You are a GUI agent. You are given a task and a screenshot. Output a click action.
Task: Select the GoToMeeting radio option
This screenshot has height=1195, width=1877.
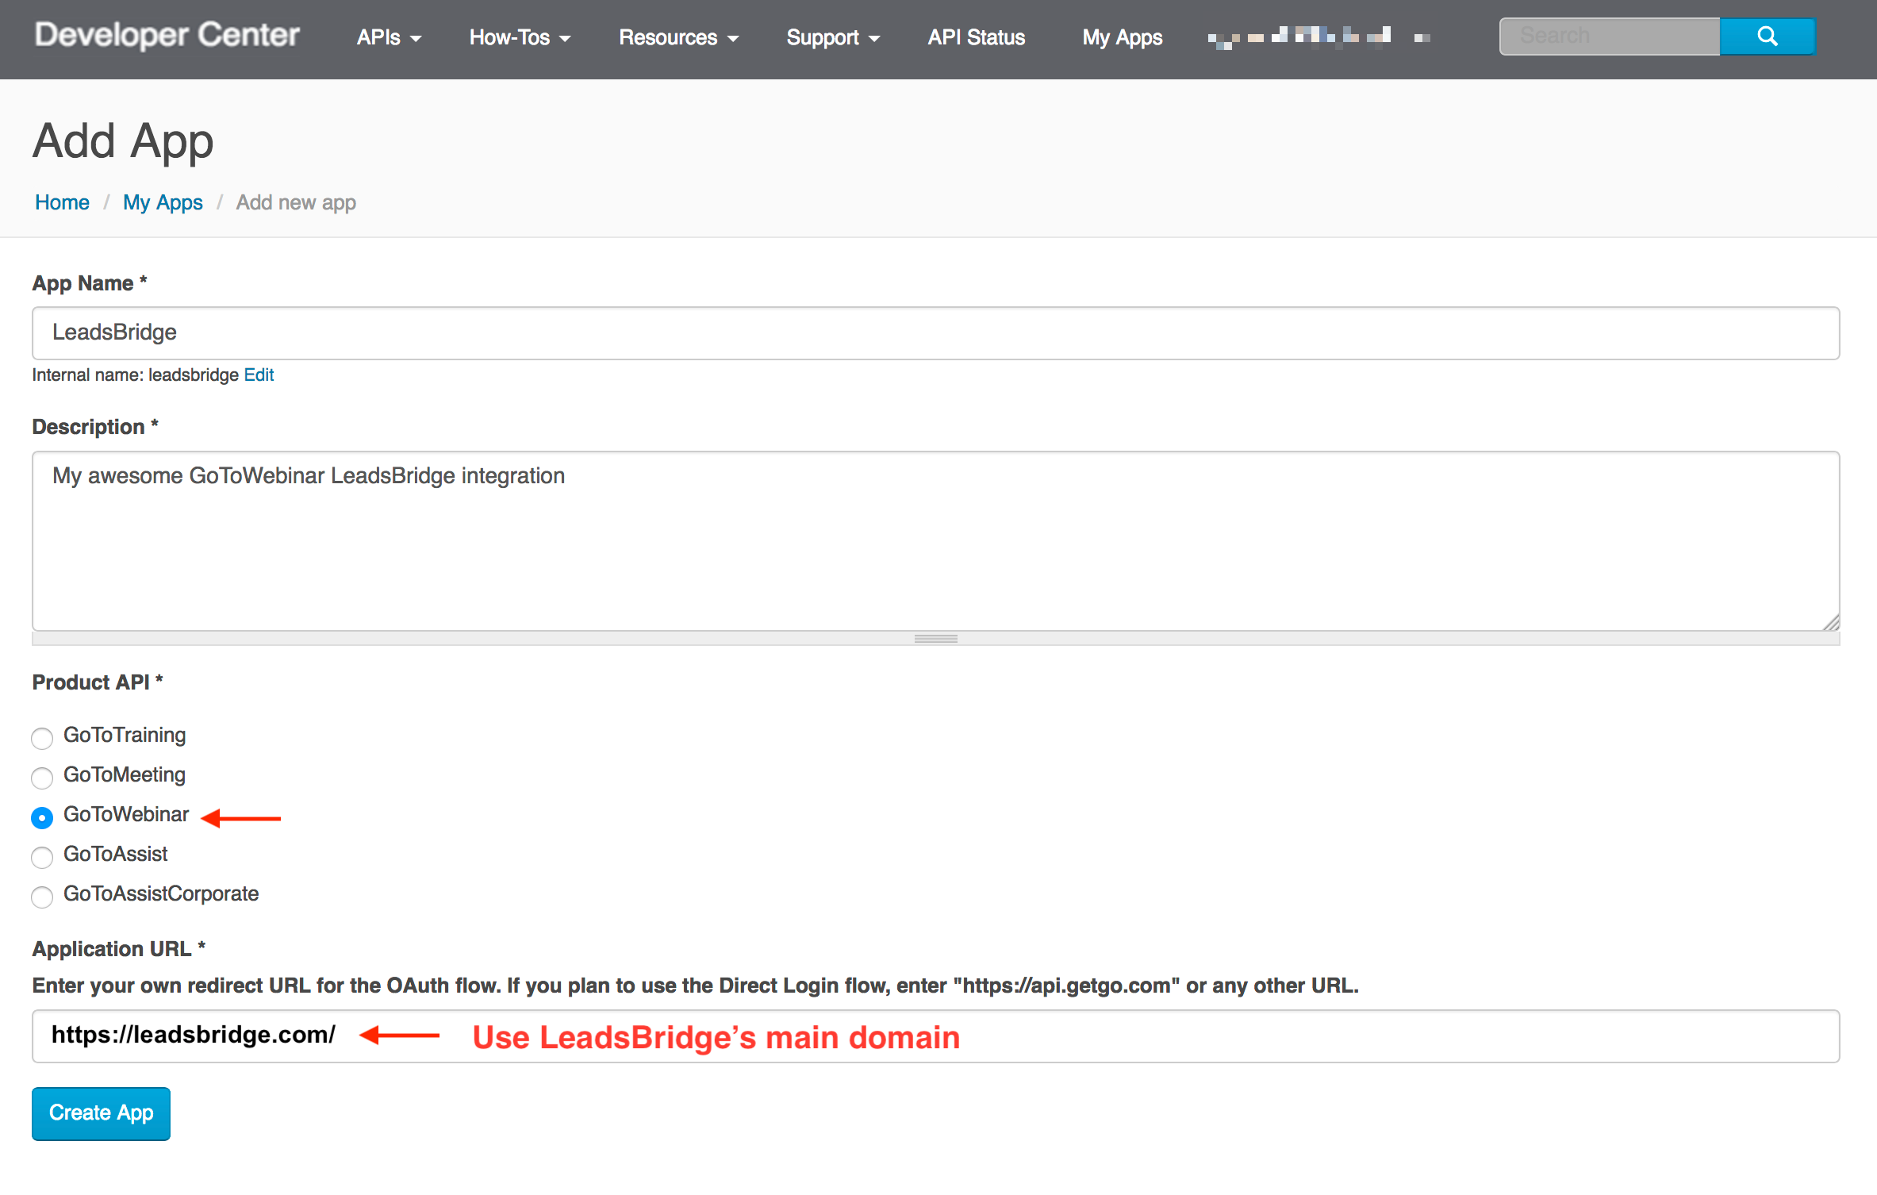click(x=42, y=778)
